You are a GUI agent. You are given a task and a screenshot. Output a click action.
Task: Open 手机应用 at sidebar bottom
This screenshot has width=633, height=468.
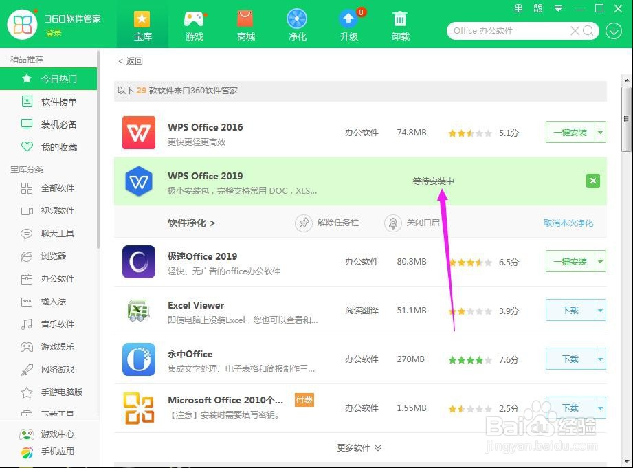(x=47, y=452)
